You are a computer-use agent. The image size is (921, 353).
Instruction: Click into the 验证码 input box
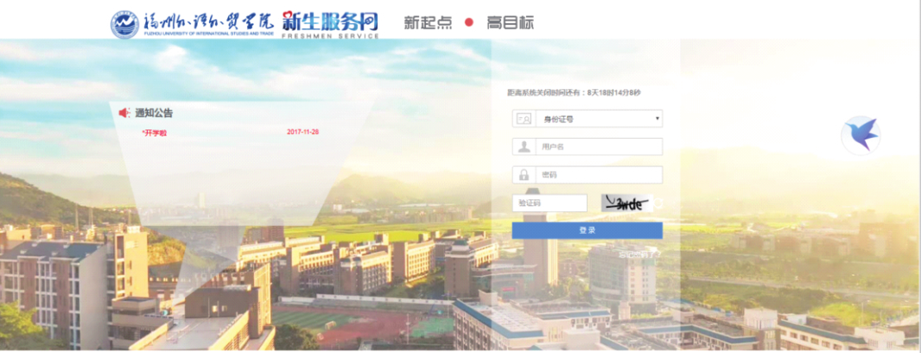pos(549,204)
